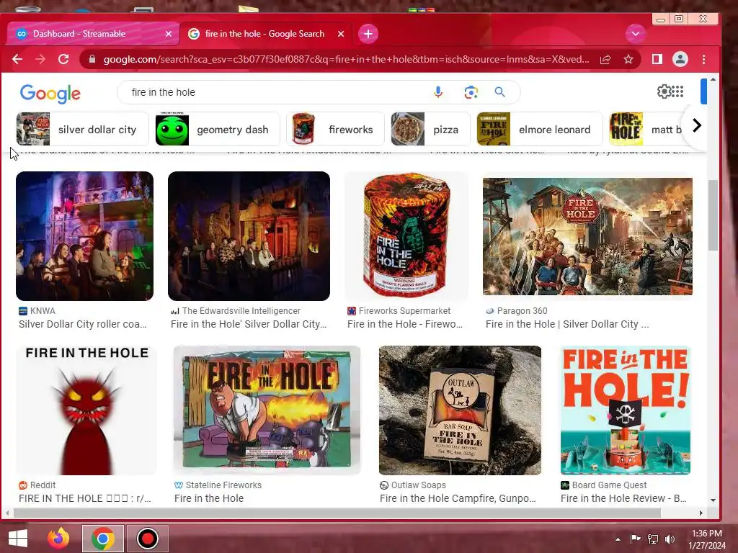Open link Silver Dollar City roller coa...

point(82,324)
